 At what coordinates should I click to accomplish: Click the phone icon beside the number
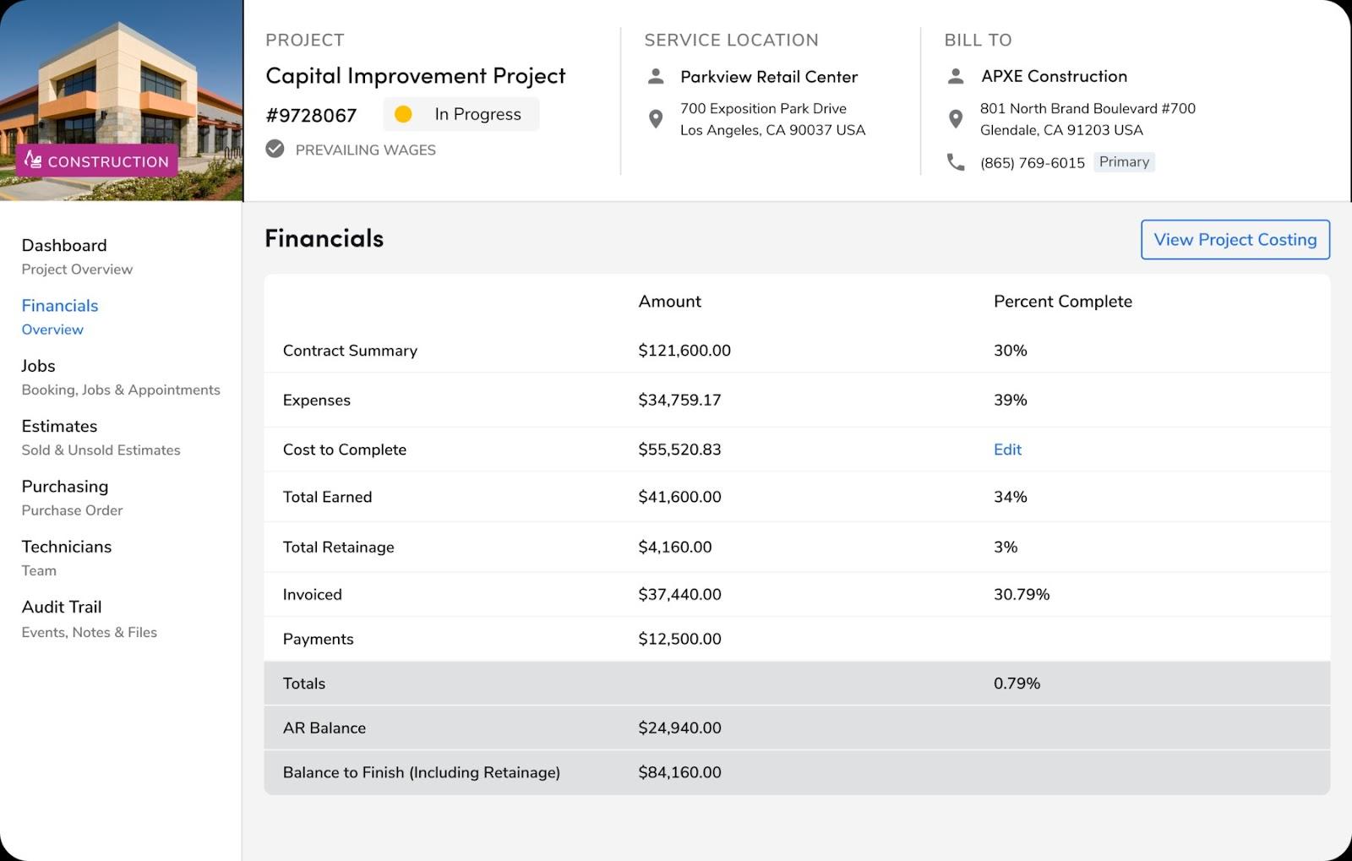[x=956, y=162]
